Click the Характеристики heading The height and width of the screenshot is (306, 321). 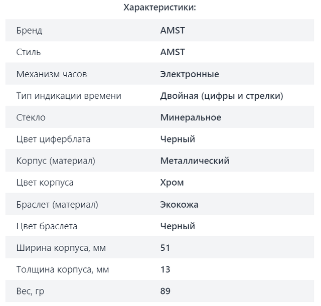(x=159, y=8)
